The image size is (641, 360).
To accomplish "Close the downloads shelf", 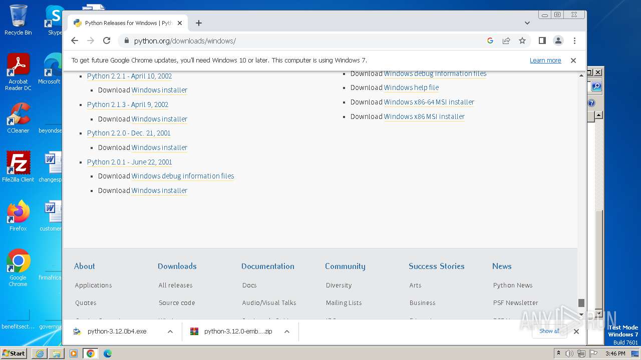I will [576, 331].
